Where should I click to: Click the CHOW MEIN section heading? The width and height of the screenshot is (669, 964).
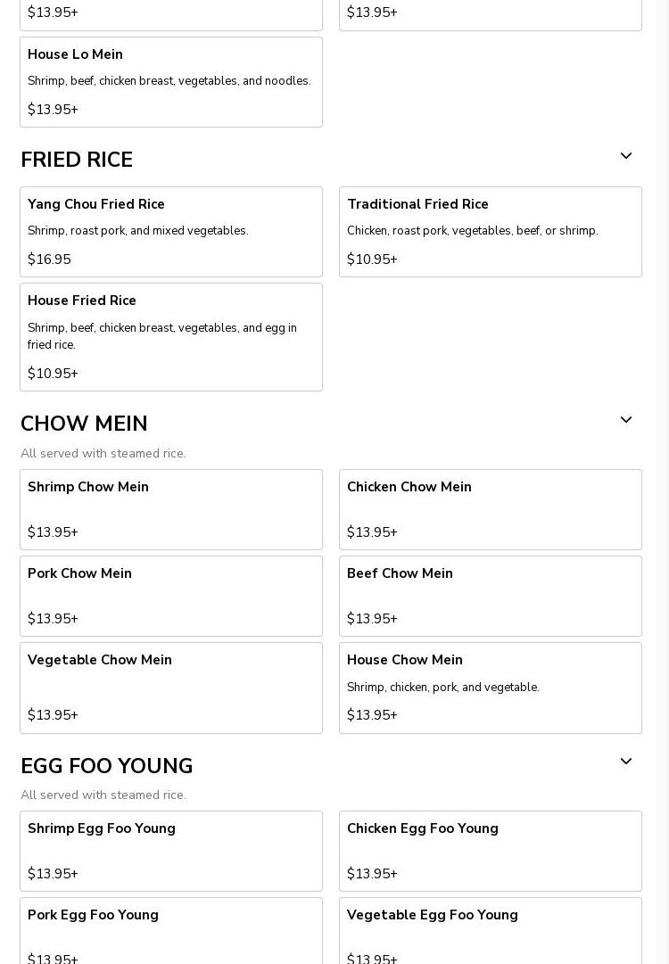(84, 424)
